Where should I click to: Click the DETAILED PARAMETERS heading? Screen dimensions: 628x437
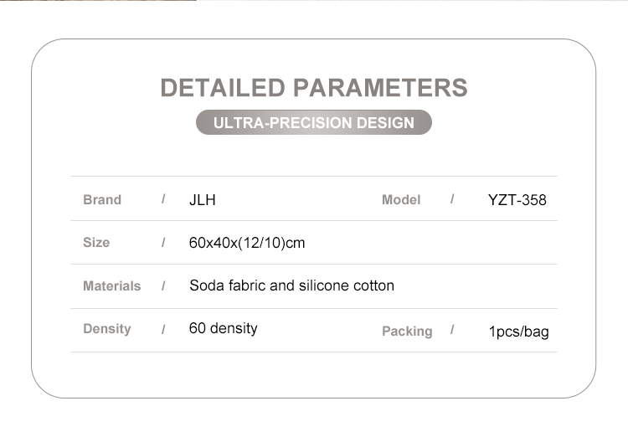point(313,88)
